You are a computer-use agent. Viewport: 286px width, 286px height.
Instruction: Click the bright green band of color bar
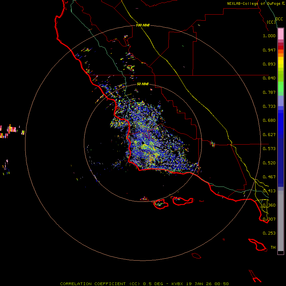[281, 87]
